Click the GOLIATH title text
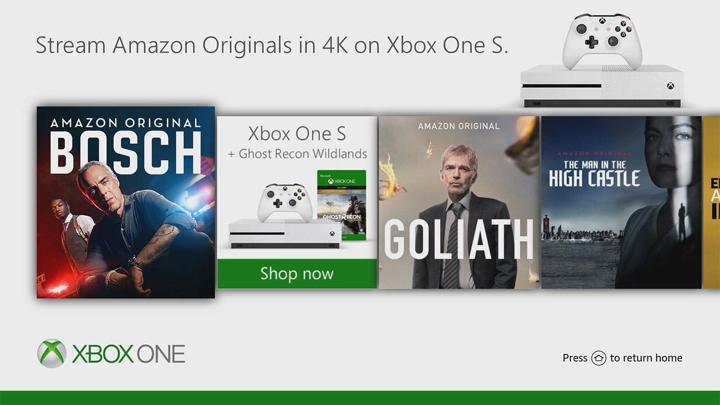Screen dimensions: 720x405 pyautogui.click(x=458, y=238)
